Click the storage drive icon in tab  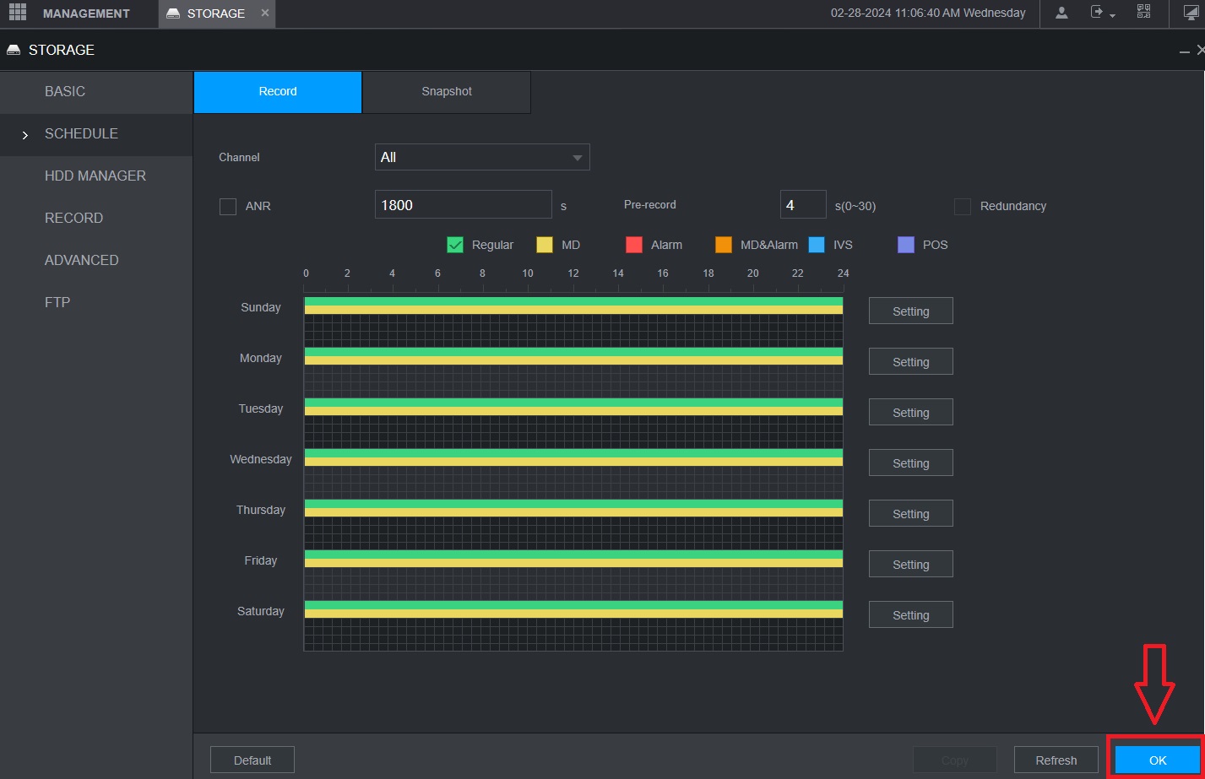173,14
